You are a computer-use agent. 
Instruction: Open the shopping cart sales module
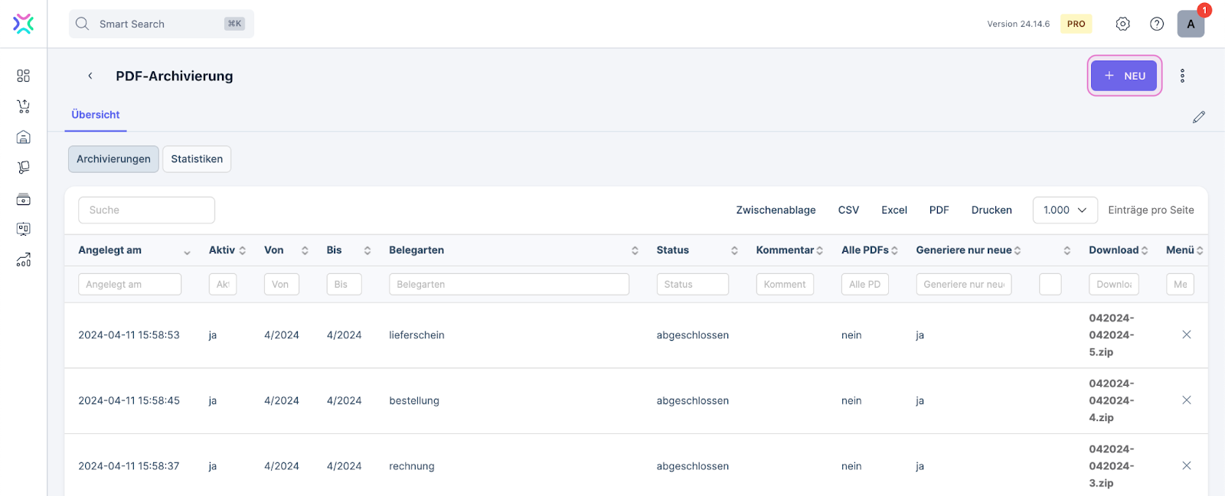23,106
